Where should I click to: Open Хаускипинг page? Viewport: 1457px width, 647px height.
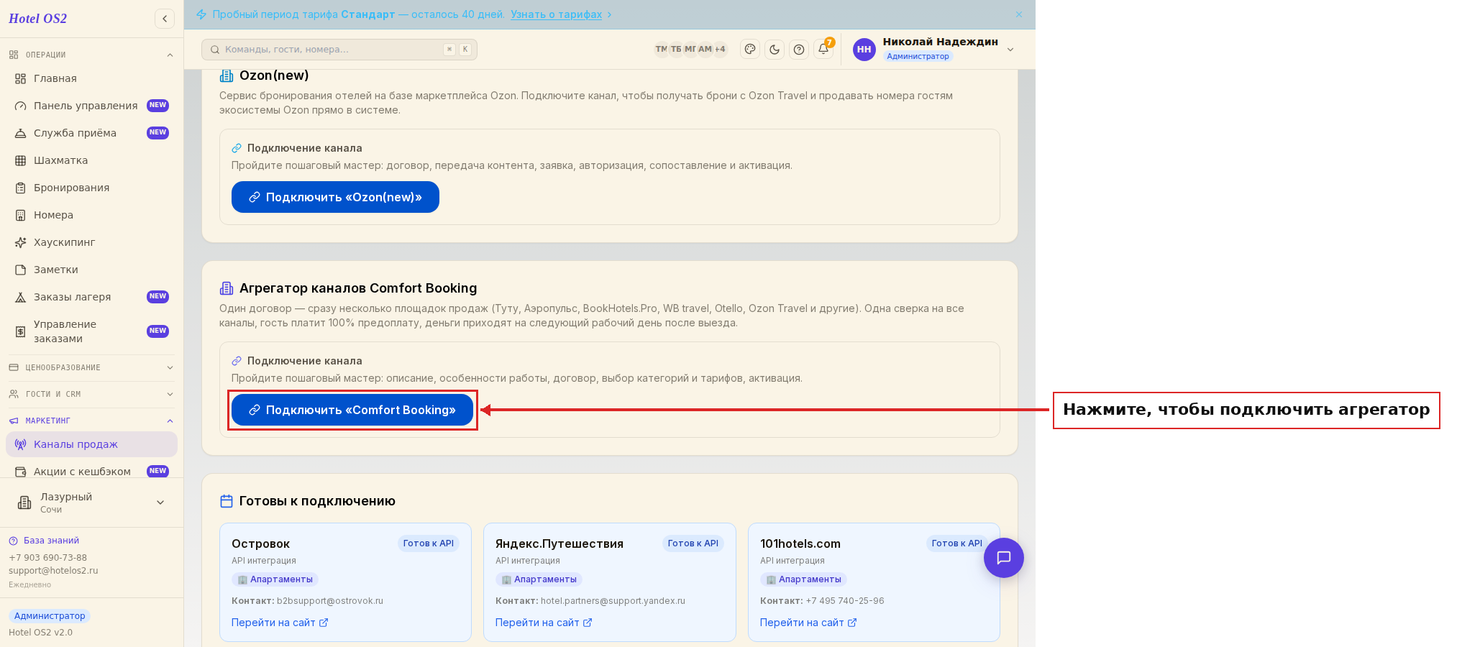[x=91, y=242]
